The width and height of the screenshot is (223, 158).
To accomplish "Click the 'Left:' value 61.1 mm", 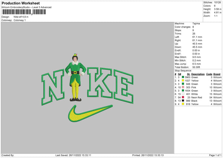I will point(197,37).
